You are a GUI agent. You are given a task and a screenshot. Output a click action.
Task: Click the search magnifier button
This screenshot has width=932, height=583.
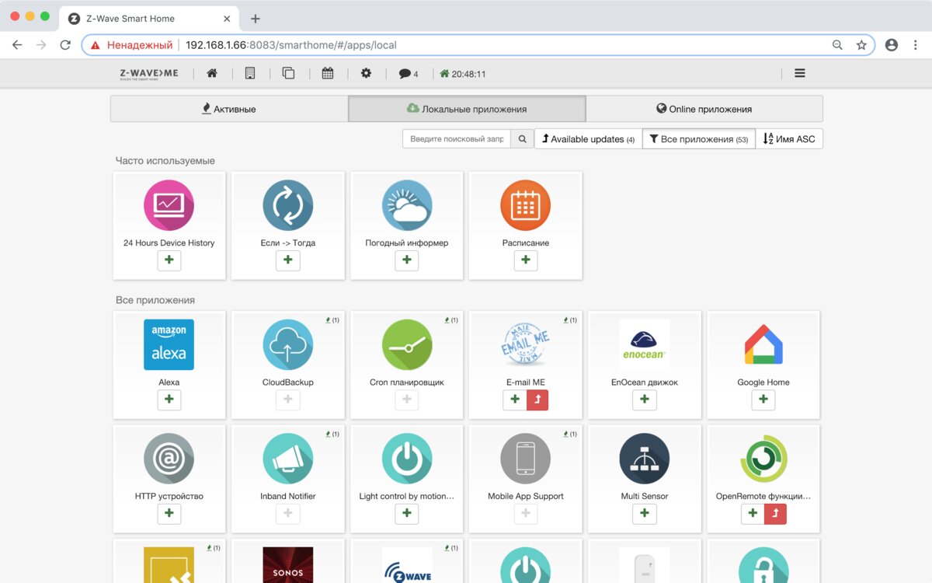pyautogui.click(x=523, y=139)
